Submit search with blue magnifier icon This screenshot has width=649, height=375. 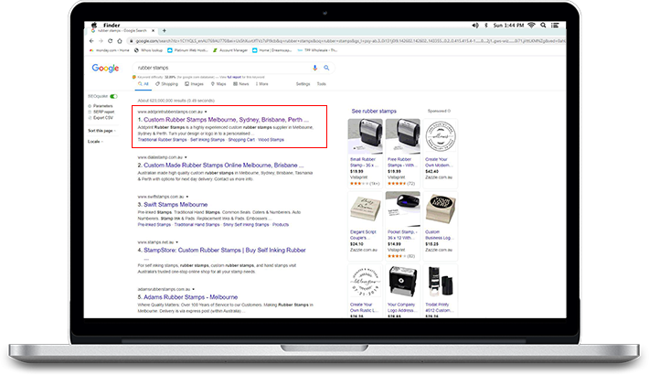pyautogui.click(x=326, y=68)
